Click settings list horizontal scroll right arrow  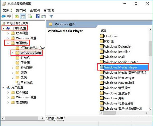[x=146, y=113]
